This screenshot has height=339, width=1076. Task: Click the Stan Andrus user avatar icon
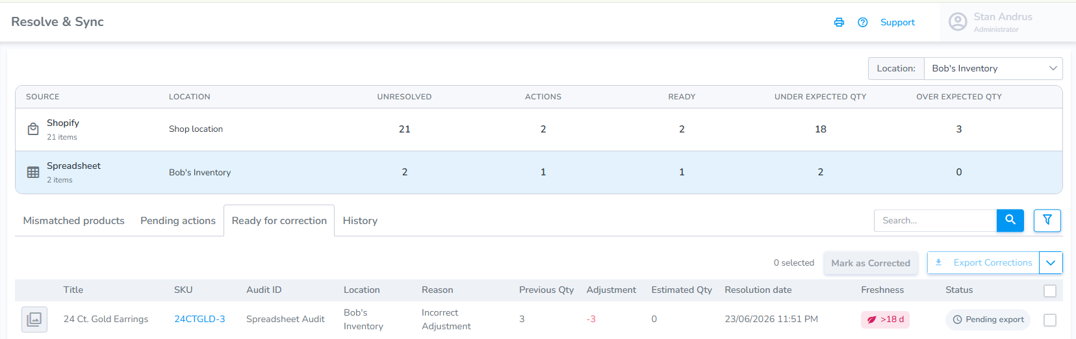pos(958,22)
